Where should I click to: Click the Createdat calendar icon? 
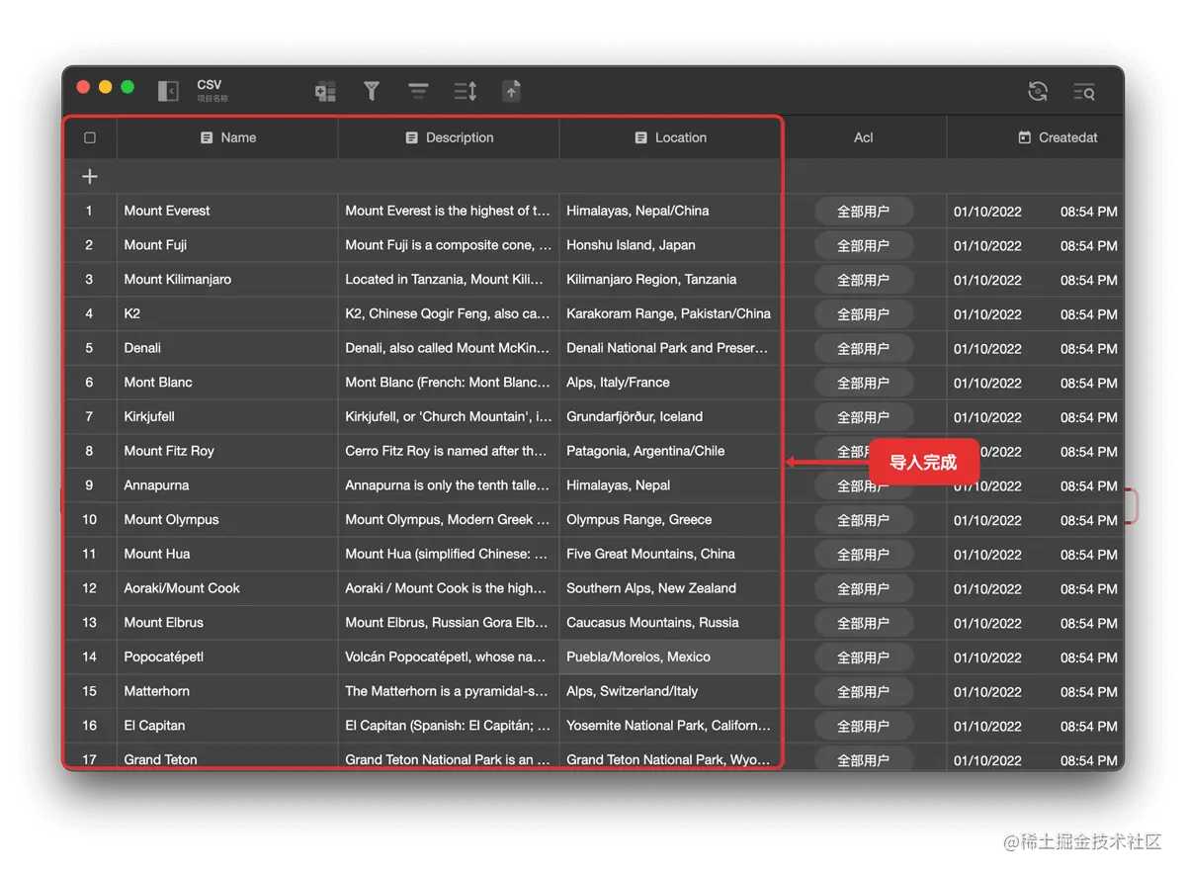[1025, 137]
